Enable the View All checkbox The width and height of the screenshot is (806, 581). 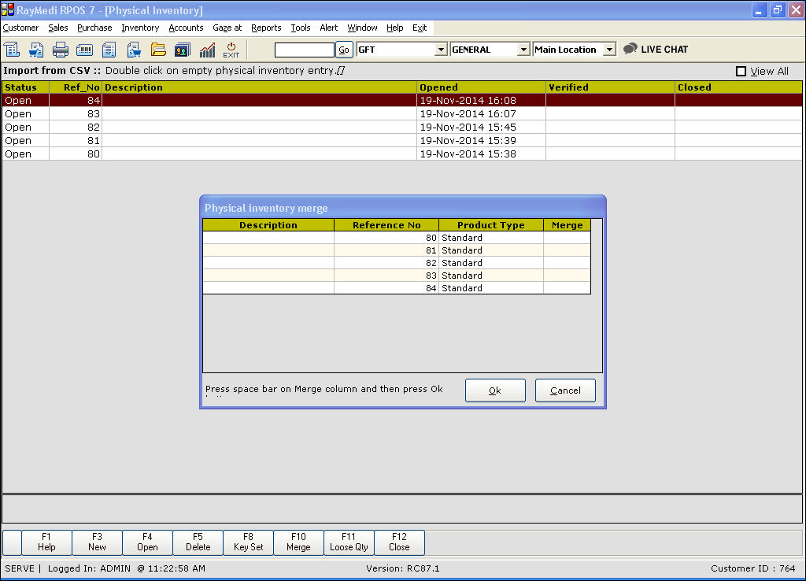(x=741, y=72)
